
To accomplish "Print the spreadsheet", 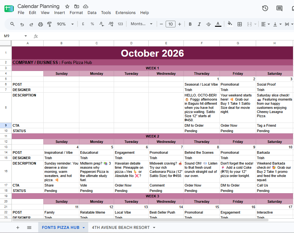I will click(x=40, y=24).
